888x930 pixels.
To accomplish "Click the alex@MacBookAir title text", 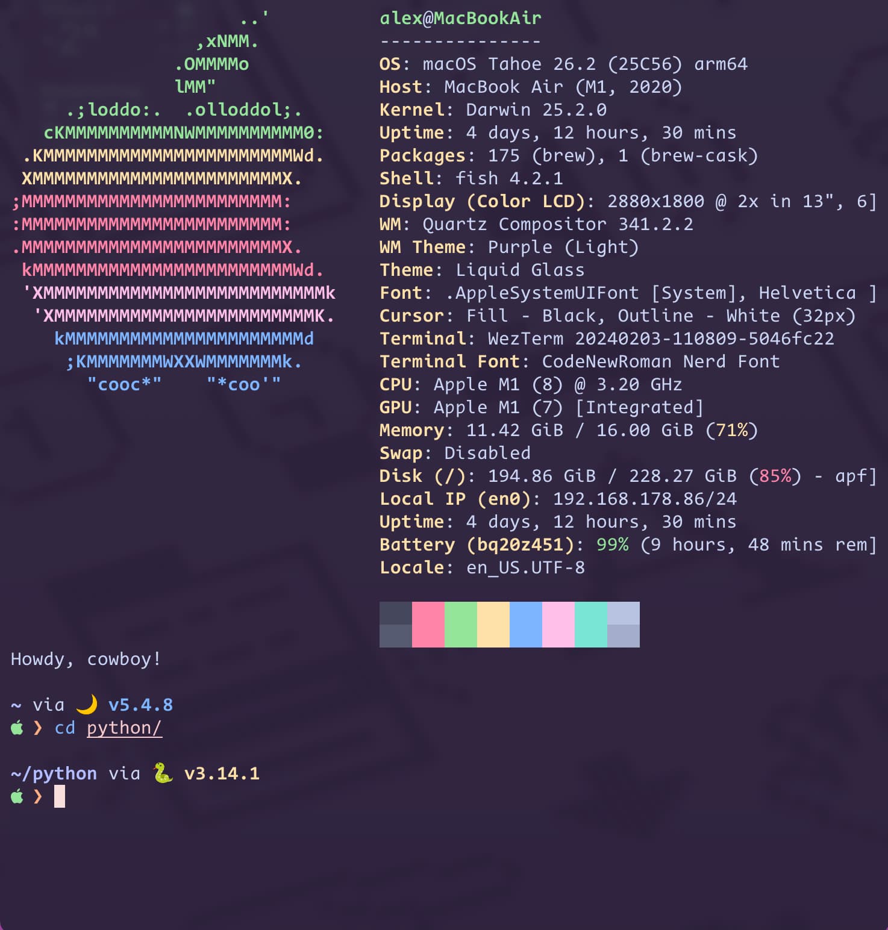I will click(x=460, y=18).
